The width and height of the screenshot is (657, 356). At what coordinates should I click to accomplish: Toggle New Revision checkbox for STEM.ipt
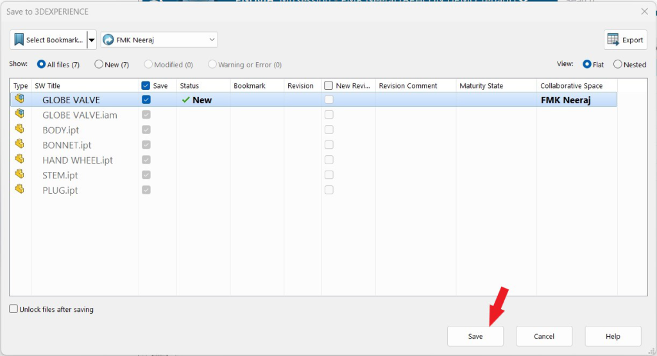click(x=329, y=175)
